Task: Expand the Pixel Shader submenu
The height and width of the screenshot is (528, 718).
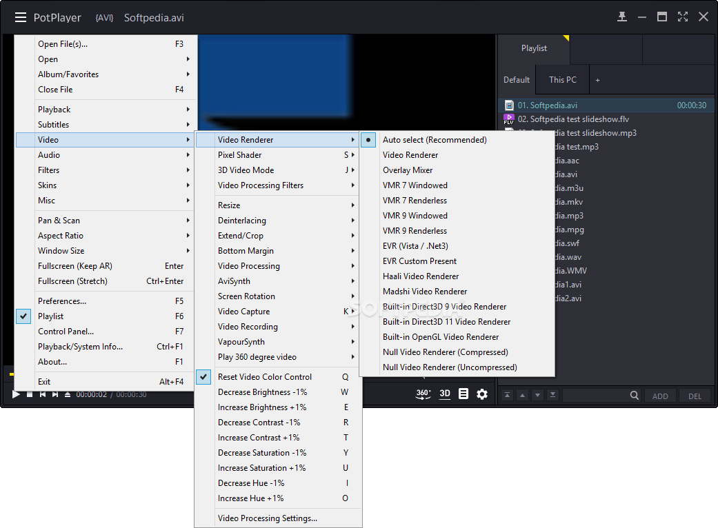Action: click(x=279, y=155)
